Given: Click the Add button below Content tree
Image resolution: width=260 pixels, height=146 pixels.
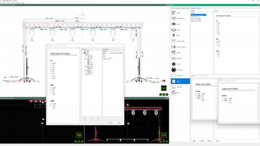Looking at the screenshot, I should (85, 118).
